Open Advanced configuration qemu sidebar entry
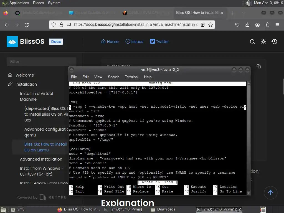284x213 pixels. pyautogui.click(x=46, y=132)
